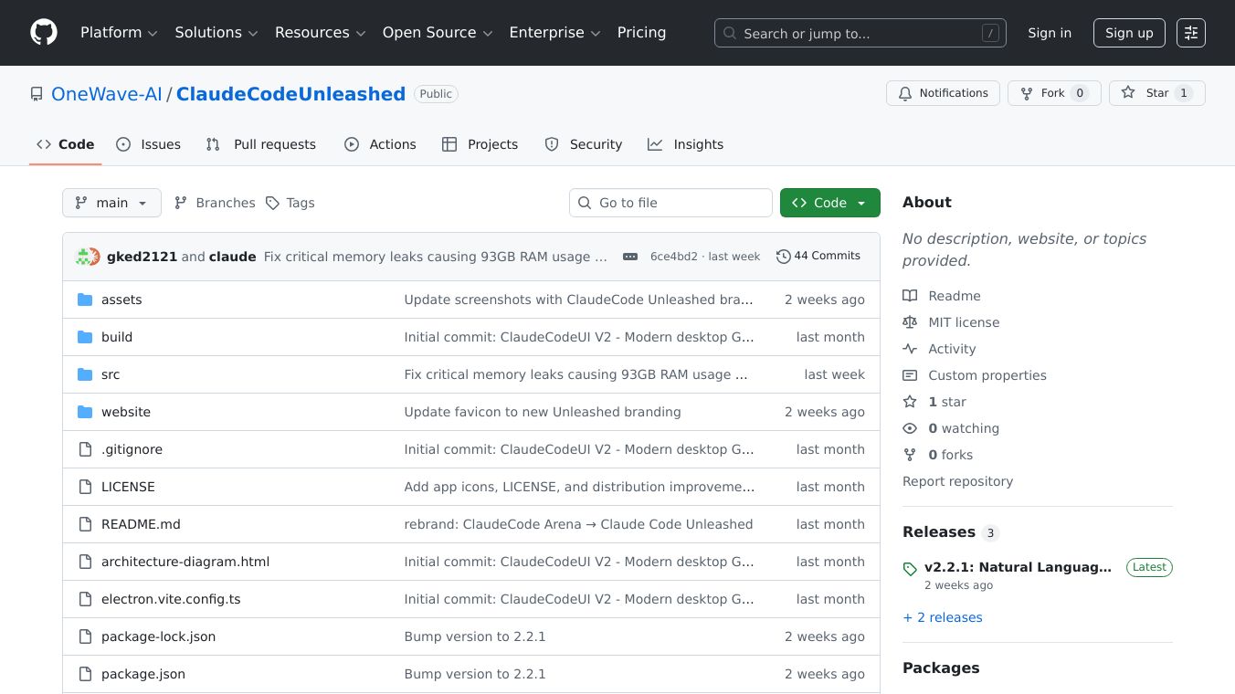Click the gked2121 contributor avatar
The width and height of the screenshot is (1235, 694).
point(84,257)
